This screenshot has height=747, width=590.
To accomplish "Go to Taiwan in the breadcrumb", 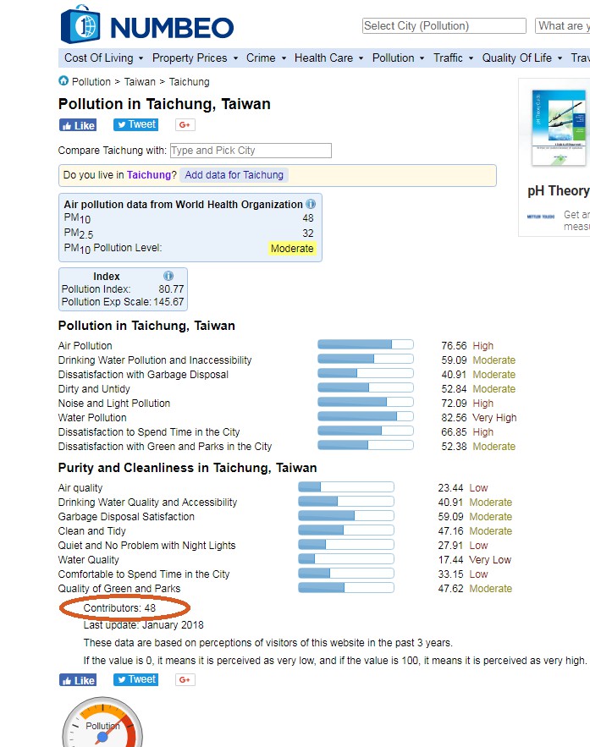I will (x=140, y=82).
